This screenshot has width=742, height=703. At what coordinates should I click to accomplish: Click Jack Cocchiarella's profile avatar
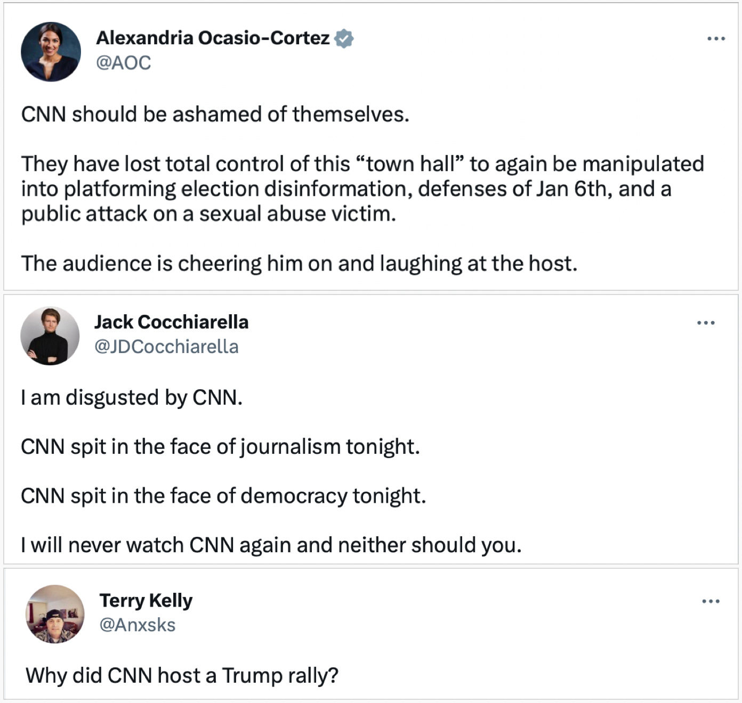pos(50,336)
